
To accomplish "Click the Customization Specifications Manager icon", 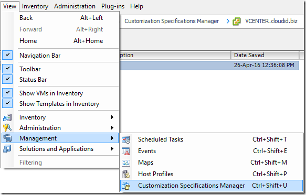I will tap(126, 186).
